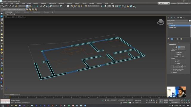Toggle the Percent Snap button

[79, 6]
